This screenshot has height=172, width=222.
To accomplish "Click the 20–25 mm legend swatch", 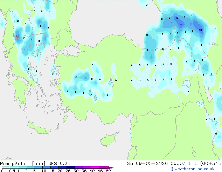I will click(63, 167).
